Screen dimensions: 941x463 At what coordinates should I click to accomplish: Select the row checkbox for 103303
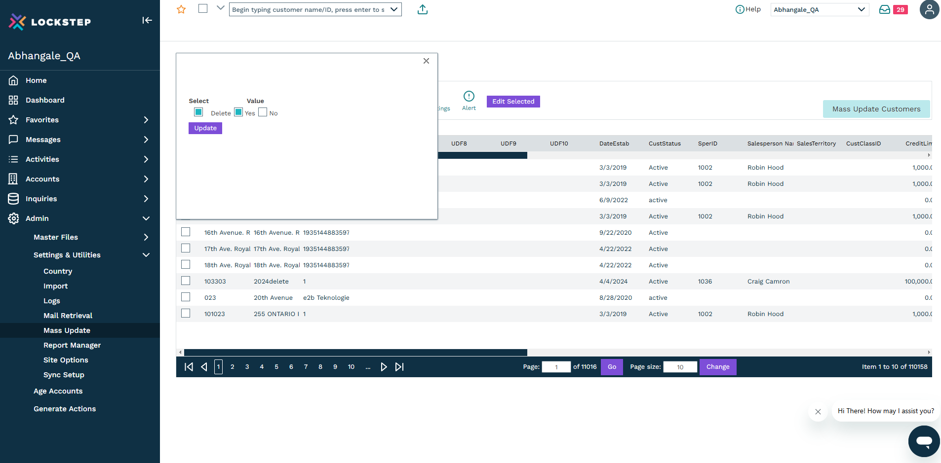(x=186, y=281)
